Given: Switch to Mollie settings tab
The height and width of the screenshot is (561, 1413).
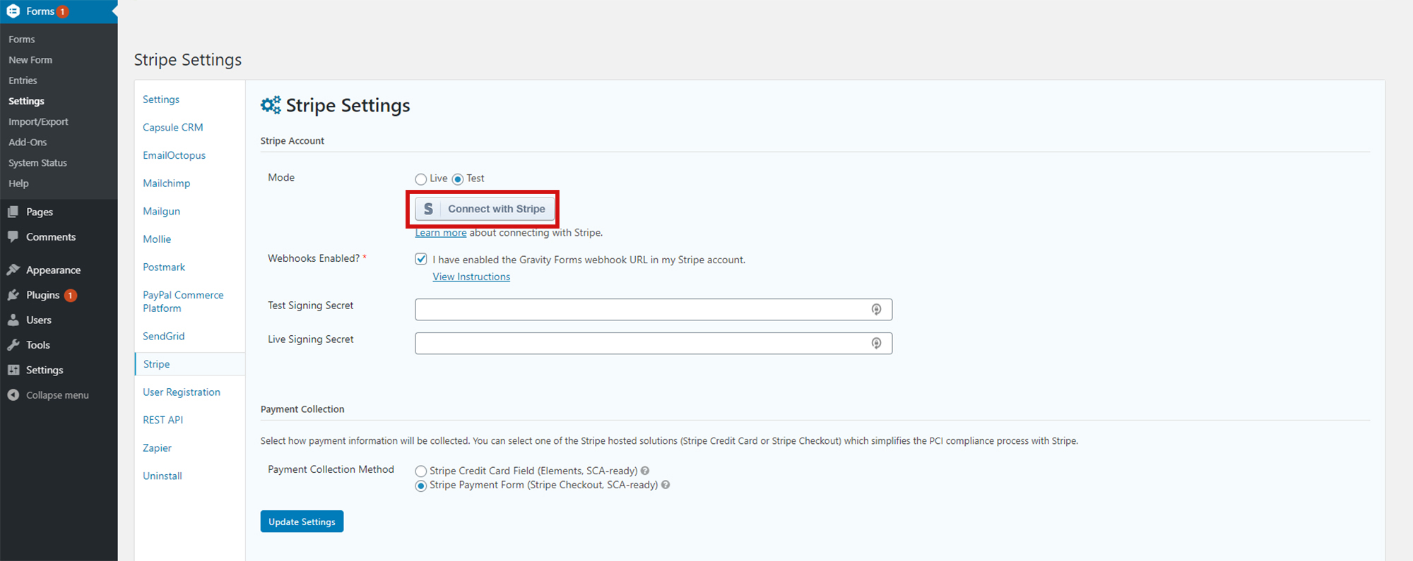Looking at the screenshot, I should coord(157,239).
